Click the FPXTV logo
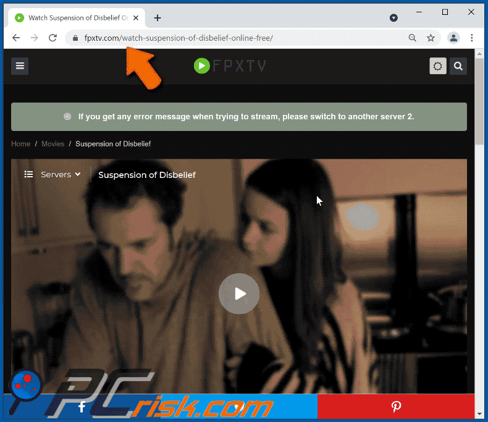488x422 pixels. [230, 66]
